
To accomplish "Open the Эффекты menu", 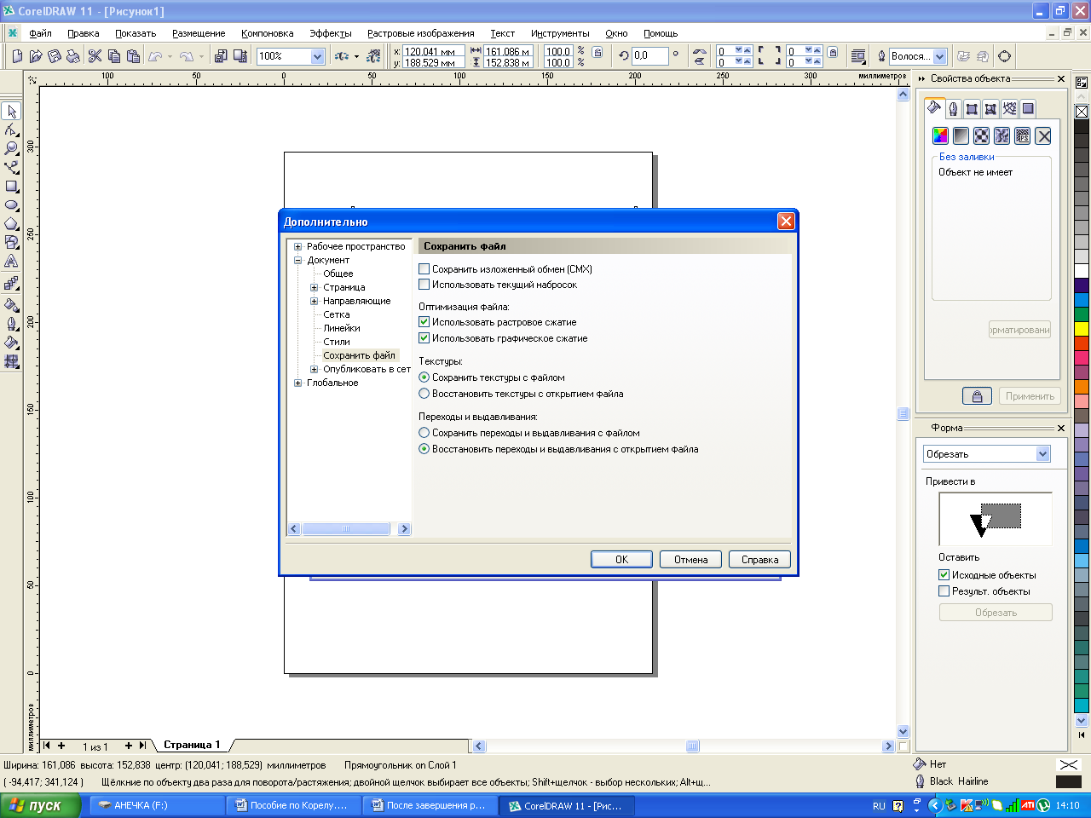I will coord(331,33).
